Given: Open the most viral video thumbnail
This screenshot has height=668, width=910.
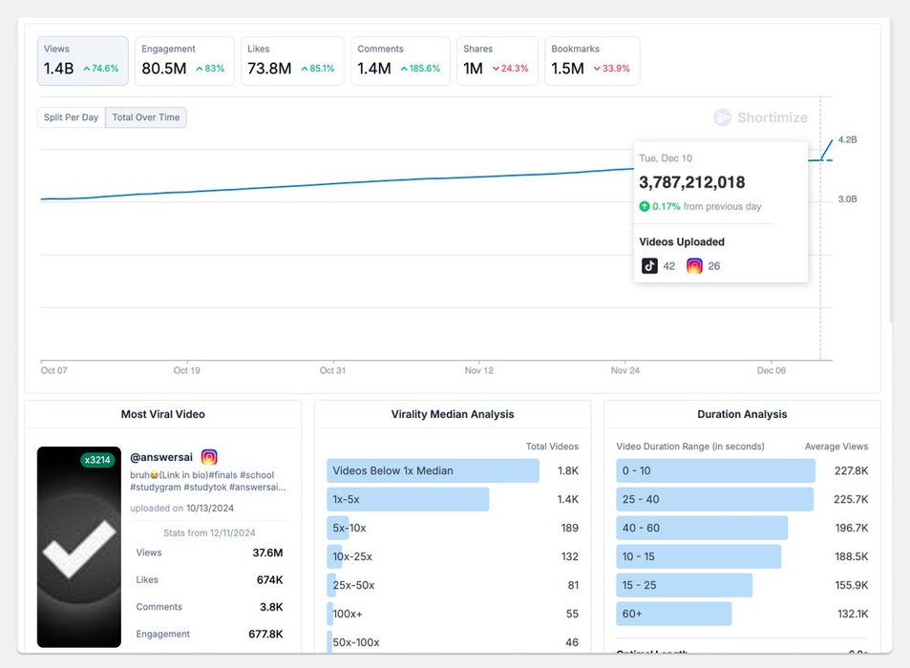Looking at the screenshot, I should tap(79, 547).
